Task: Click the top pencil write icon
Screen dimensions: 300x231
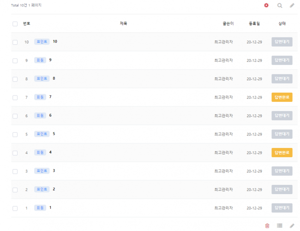Action: [x=292, y=6]
